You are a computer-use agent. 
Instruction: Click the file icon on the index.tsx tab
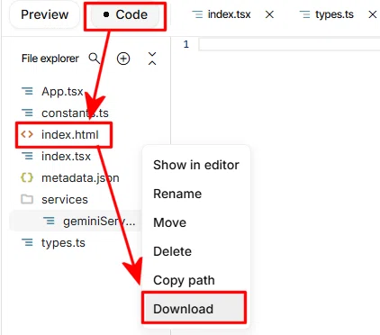(x=197, y=14)
